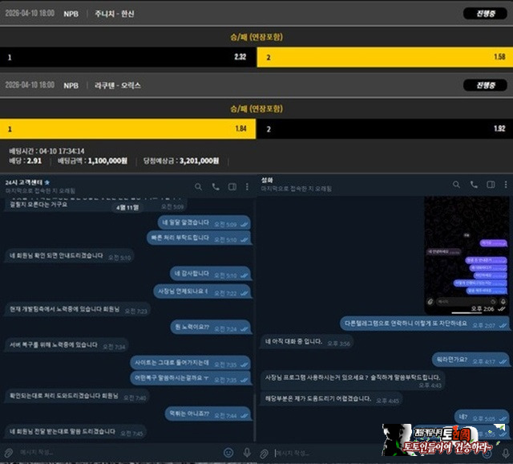The height and width of the screenshot is (464, 513).
Task: Click the 설화 chat title
Action: [x=267, y=180]
